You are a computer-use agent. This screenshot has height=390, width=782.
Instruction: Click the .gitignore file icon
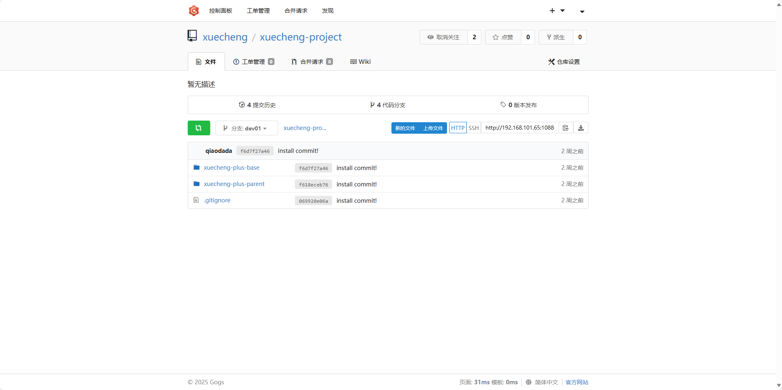[196, 200]
